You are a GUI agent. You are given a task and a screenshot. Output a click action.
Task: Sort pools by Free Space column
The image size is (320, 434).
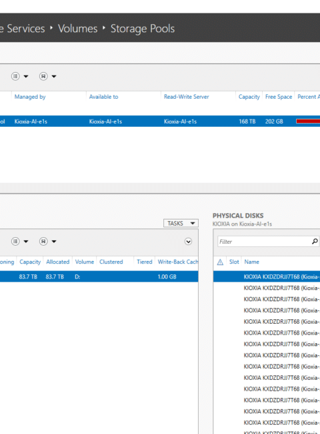(x=279, y=97)
